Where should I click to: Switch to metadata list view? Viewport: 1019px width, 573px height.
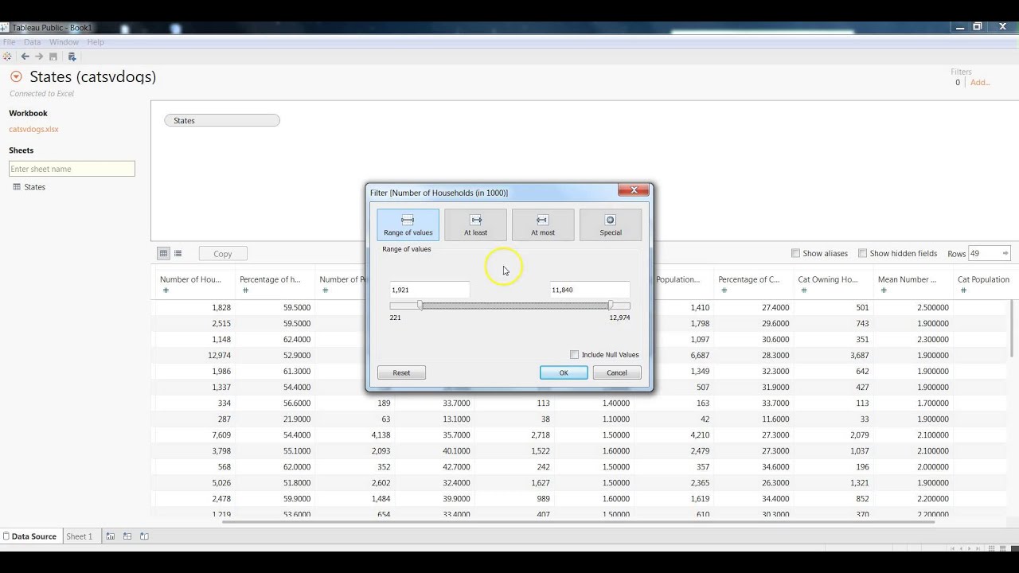178,253
